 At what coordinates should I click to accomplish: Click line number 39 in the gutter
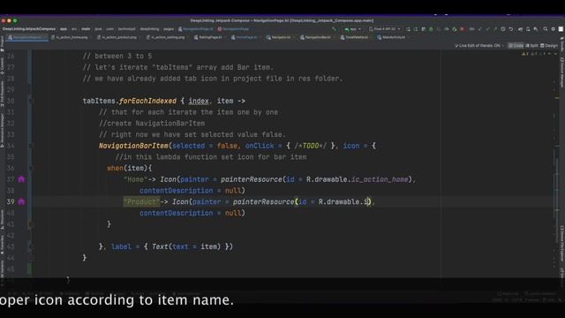point(11,201)
